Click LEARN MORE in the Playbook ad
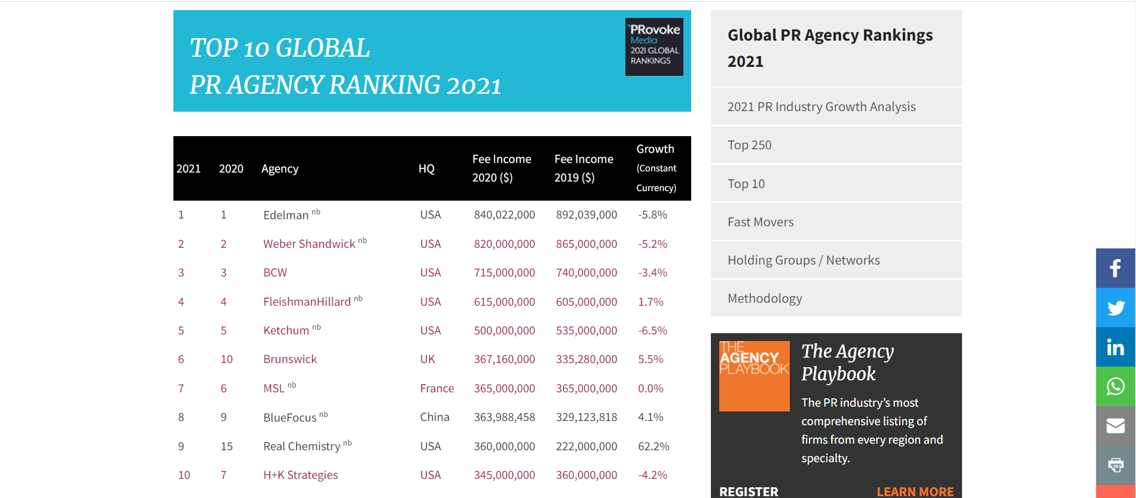Screen dimensions: 1136x498 [915, 491]
